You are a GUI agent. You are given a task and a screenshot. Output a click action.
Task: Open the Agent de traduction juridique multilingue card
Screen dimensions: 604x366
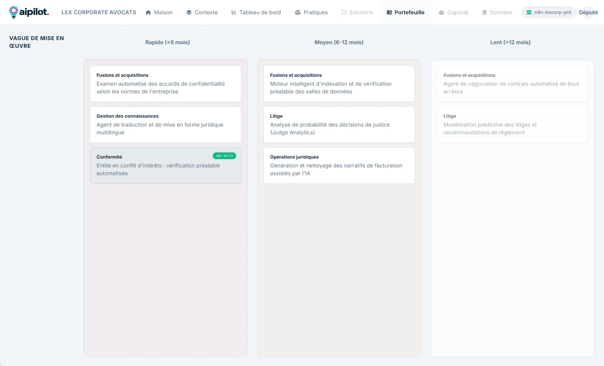pyautogui.click(x=165, y=125)
